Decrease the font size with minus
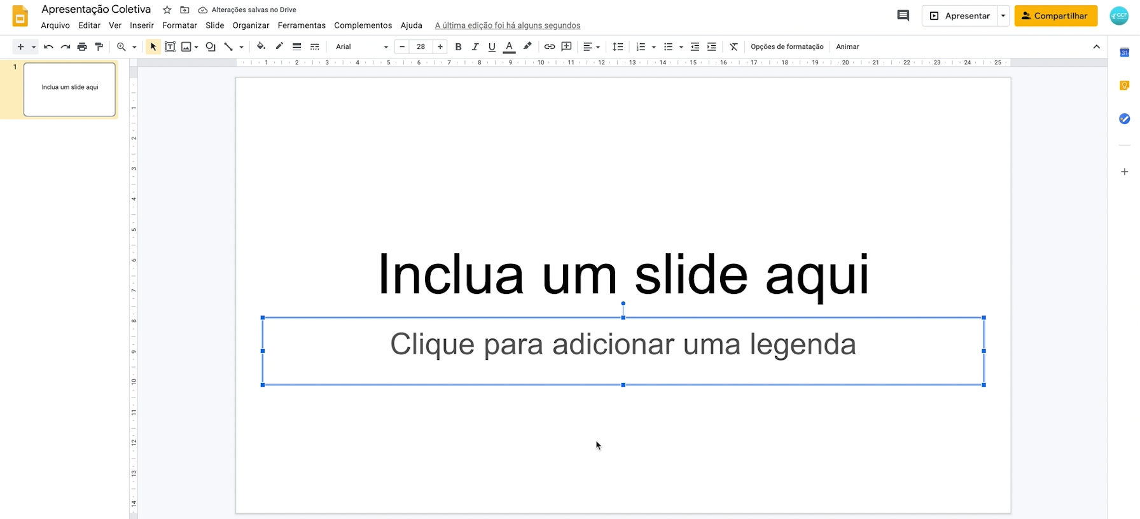This screenshot has width=1140, height=519. pos(402,46)
